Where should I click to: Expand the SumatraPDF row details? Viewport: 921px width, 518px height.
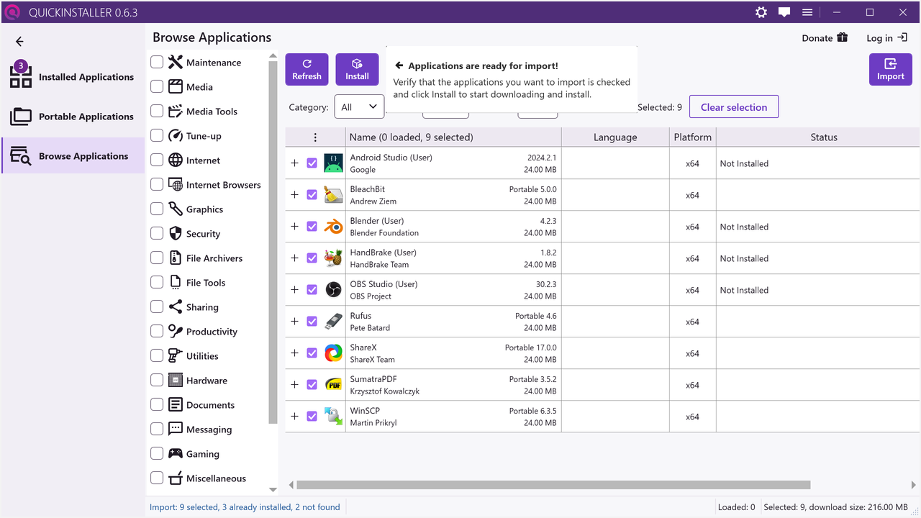click(x=294, y=385)
